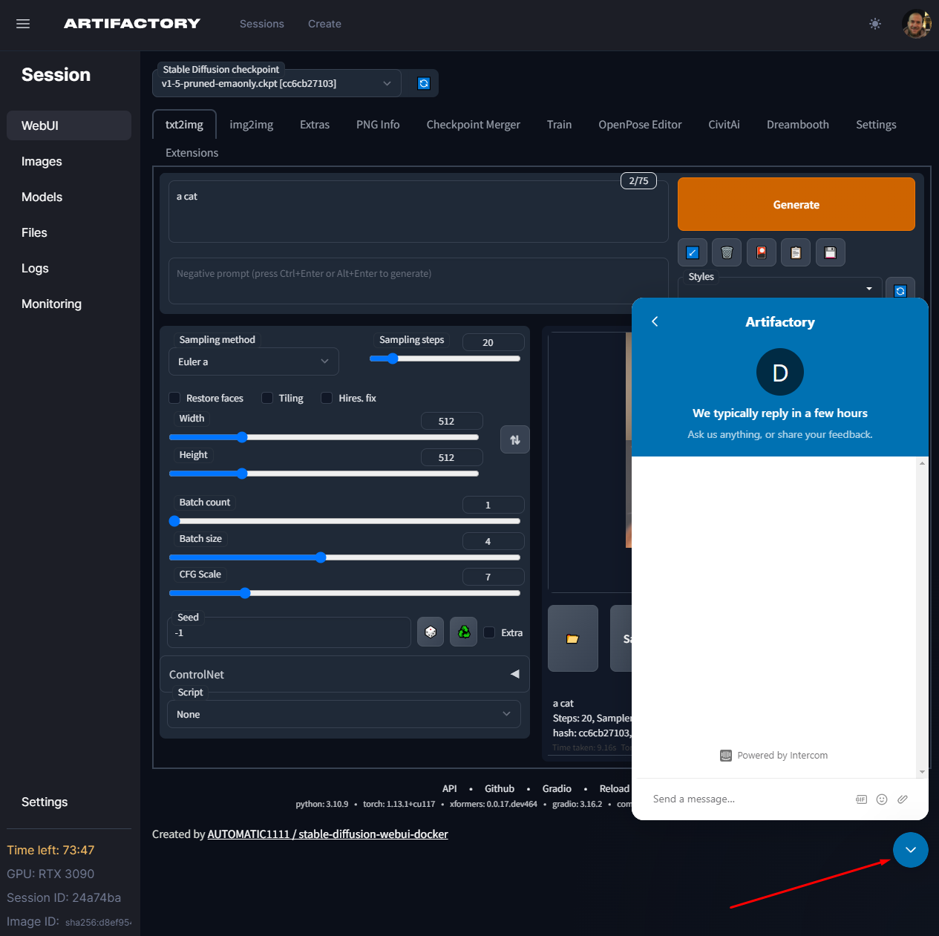
Task: Expand the ControlNet section
Action: 344,674
